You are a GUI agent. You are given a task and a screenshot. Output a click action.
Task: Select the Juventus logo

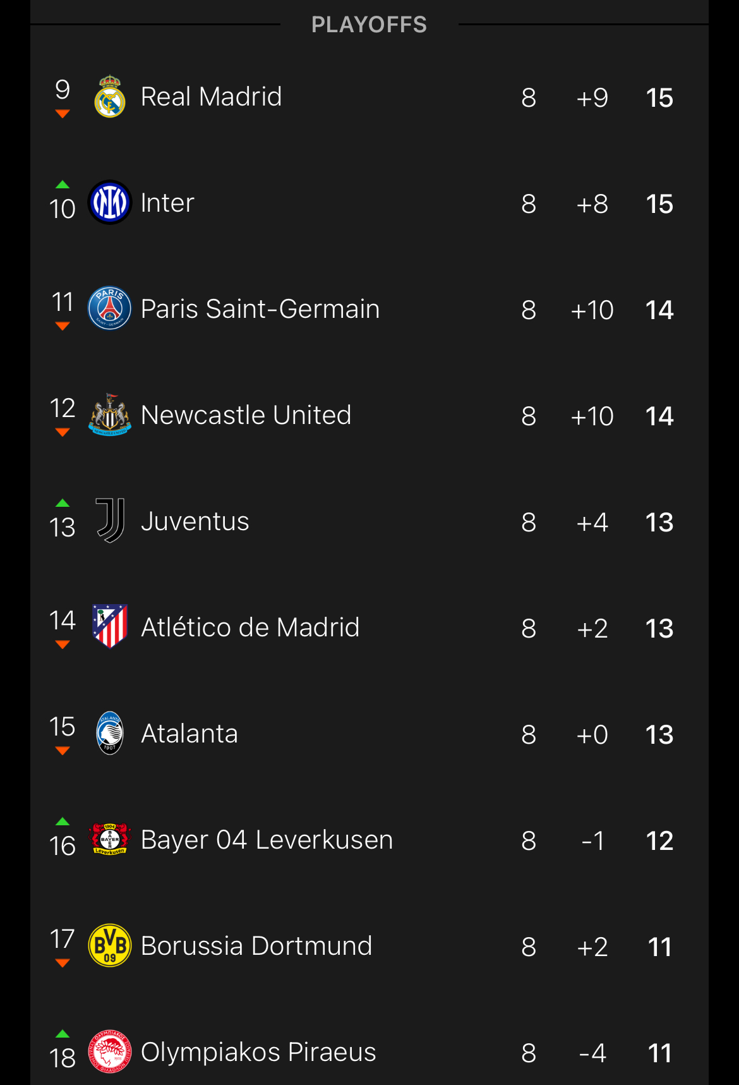point(110,521)
